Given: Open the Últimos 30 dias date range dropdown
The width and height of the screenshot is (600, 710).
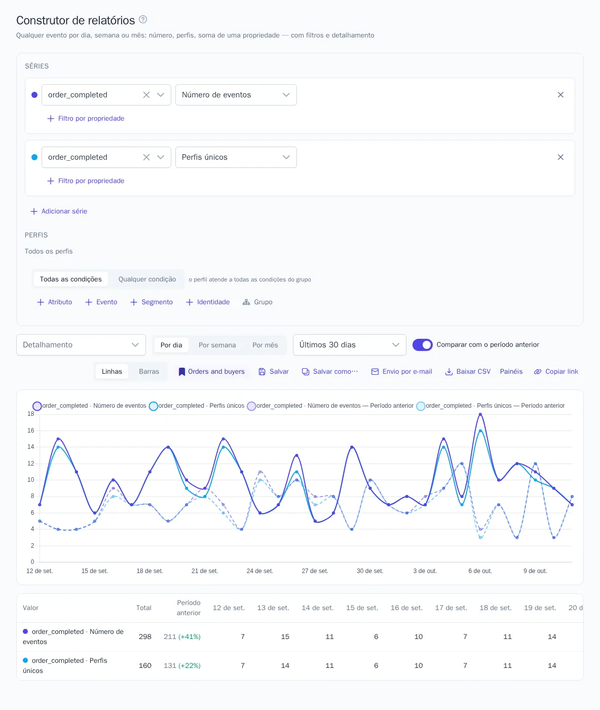Looking at the screenshot, I should point(350,345).
